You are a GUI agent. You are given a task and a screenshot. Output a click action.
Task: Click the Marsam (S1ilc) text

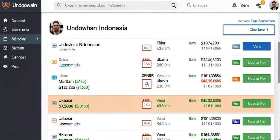(x=72, y=81)
